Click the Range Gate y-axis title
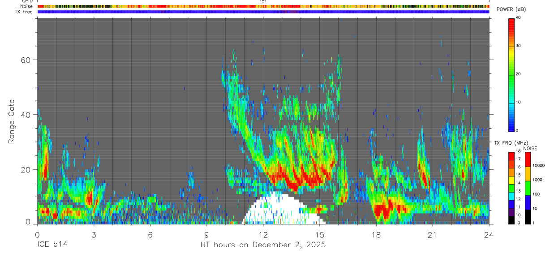The height and width of the screenshot is (254, 550). coord(11,121)
